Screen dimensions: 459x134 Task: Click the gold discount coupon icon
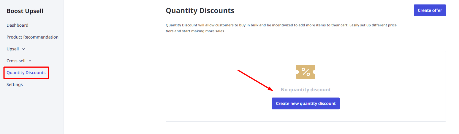(306, 72)
